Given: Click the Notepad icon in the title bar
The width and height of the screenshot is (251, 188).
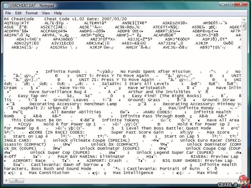Looking at the screenshot, I should click(6, 5).
